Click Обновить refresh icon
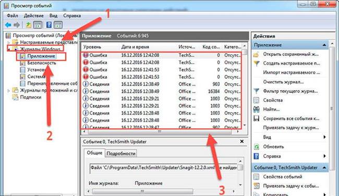339x196 pixels. [257, 147]
